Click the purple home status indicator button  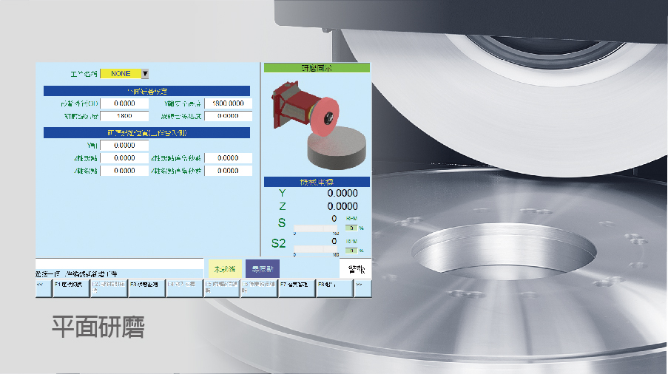pyautogui.click(x=262, y=269)
